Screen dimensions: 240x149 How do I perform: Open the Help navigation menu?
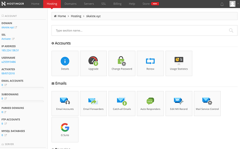pos(132,4)
